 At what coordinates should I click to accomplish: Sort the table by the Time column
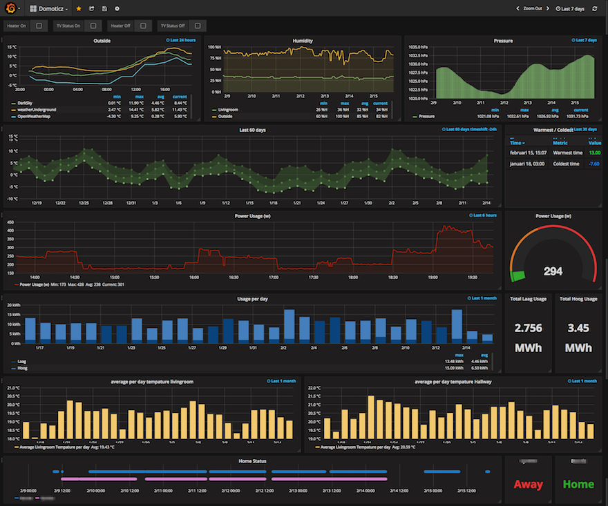pyautogui.click(x=517, y=143)
